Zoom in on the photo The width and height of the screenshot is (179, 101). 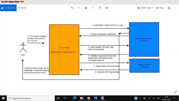(72, 8)
